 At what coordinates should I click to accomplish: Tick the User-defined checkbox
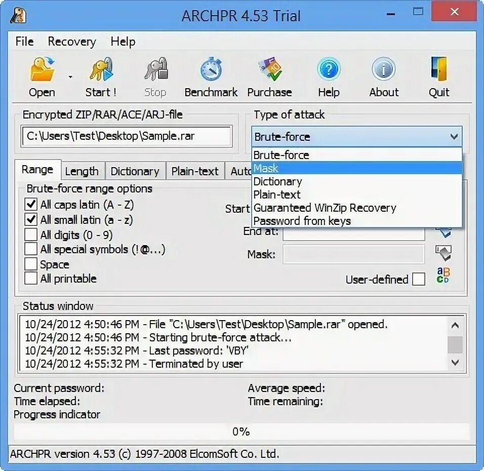[x=419, y=279]
